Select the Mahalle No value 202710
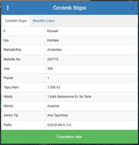The height and width of the screenshot is (145, 139). (x=53, y=59)
